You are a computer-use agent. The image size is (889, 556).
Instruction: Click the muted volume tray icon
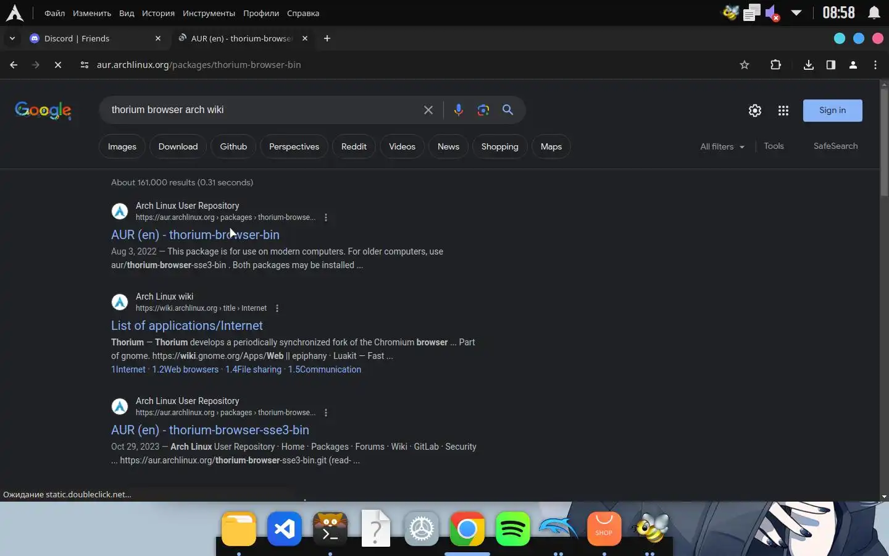(x=772, y=13)
